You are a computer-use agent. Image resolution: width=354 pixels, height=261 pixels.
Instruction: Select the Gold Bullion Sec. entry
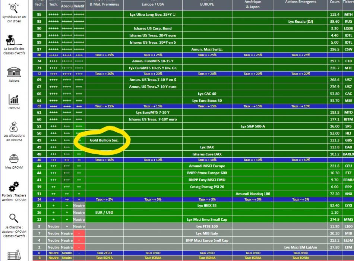click(104, 140)
